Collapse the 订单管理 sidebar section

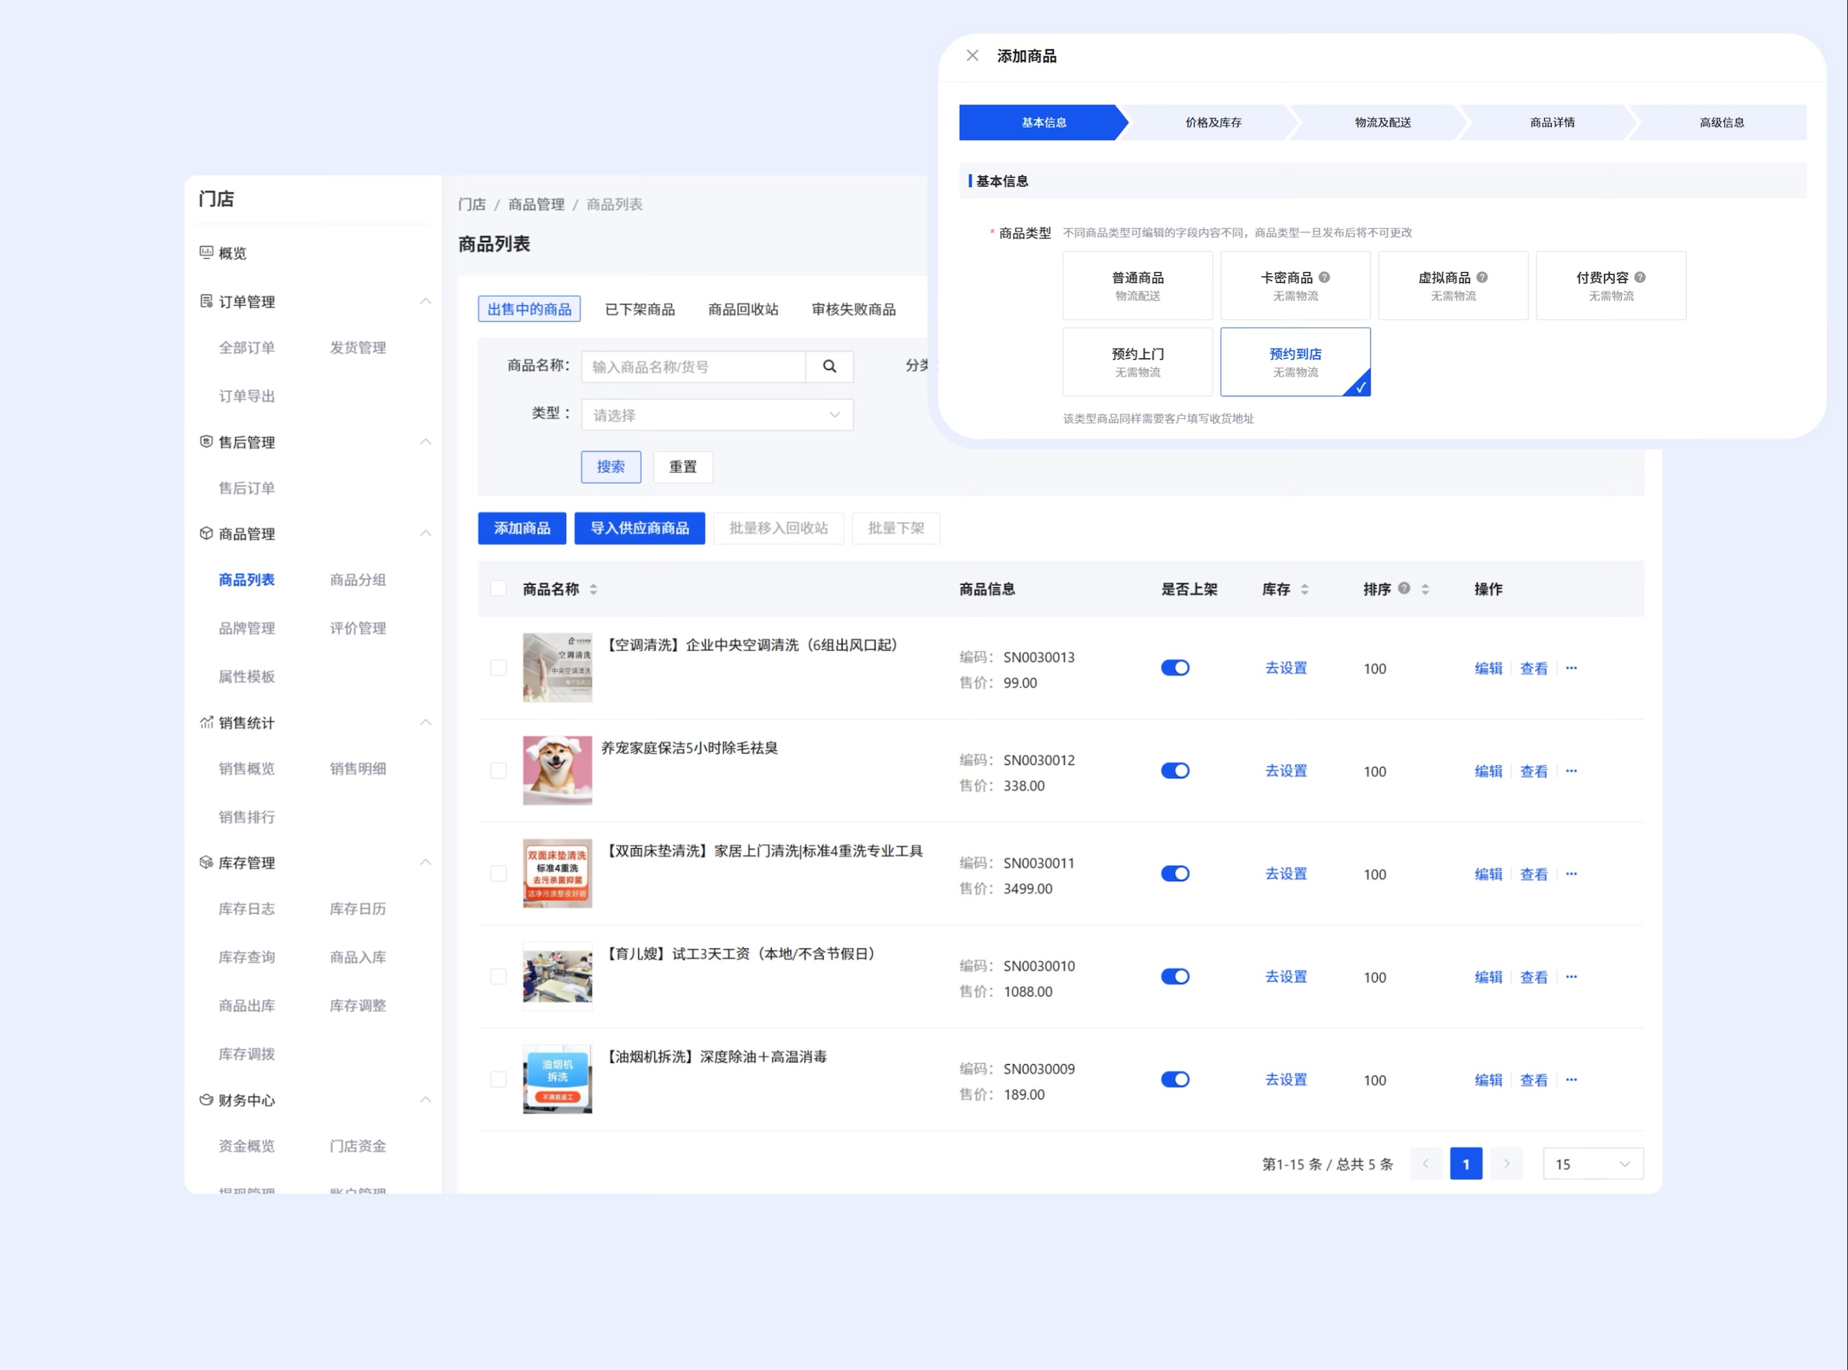coord(424,301)
